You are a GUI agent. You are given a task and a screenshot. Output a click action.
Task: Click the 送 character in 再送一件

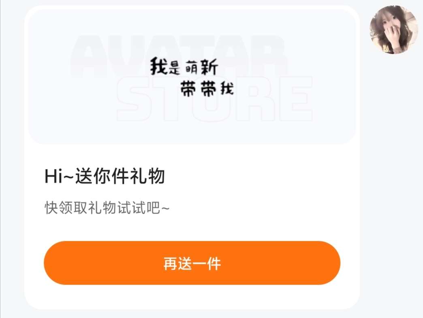pos(185,264)
